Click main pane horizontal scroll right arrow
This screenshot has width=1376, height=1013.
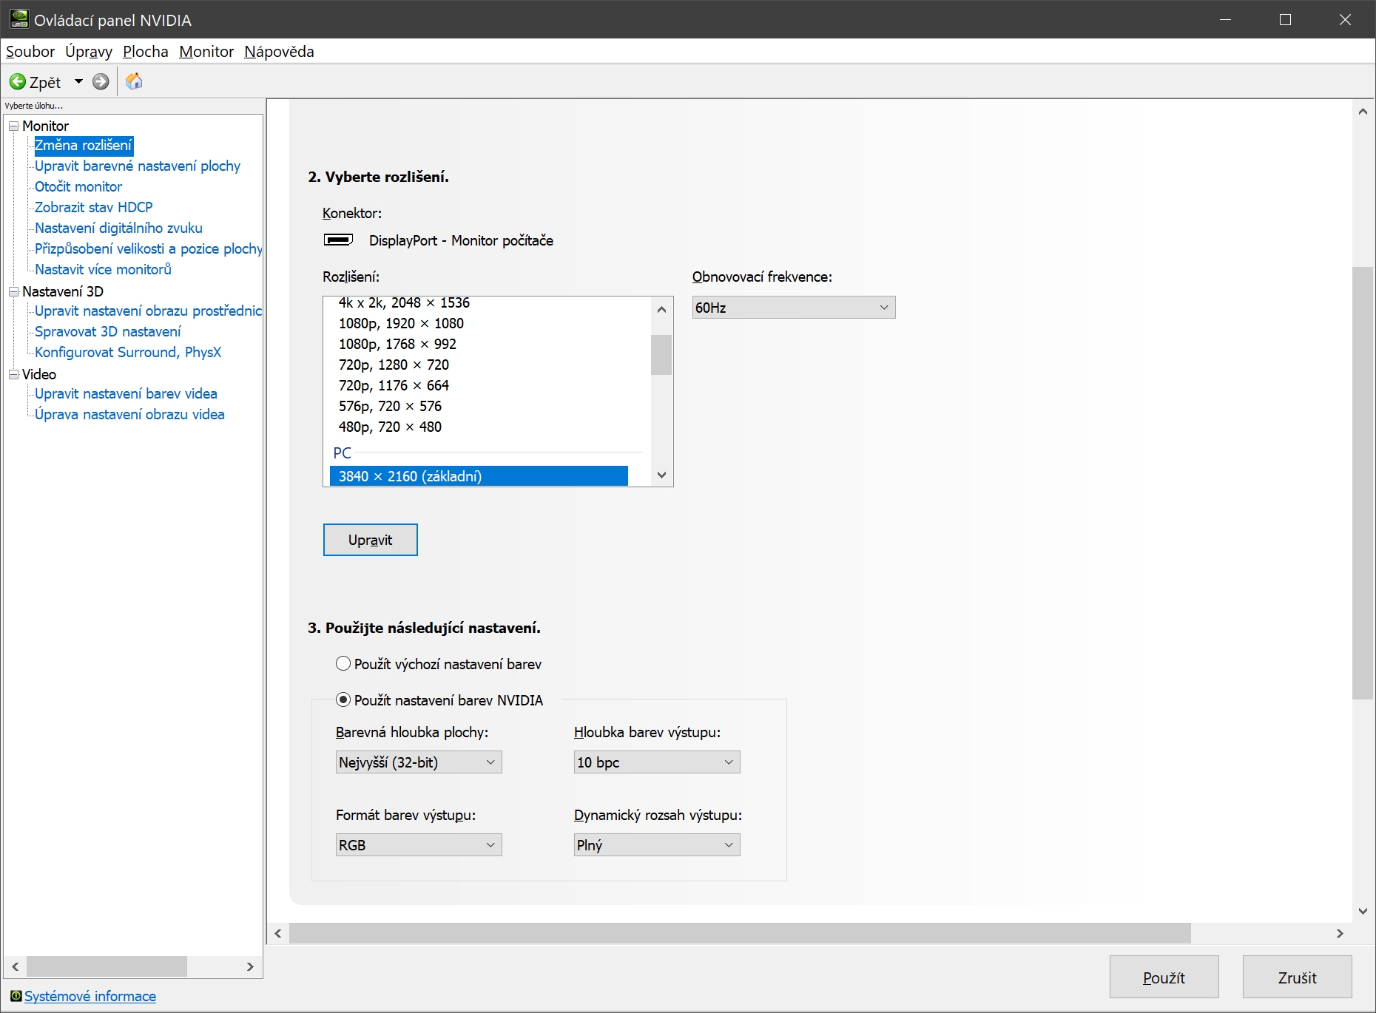point(1340,933)
